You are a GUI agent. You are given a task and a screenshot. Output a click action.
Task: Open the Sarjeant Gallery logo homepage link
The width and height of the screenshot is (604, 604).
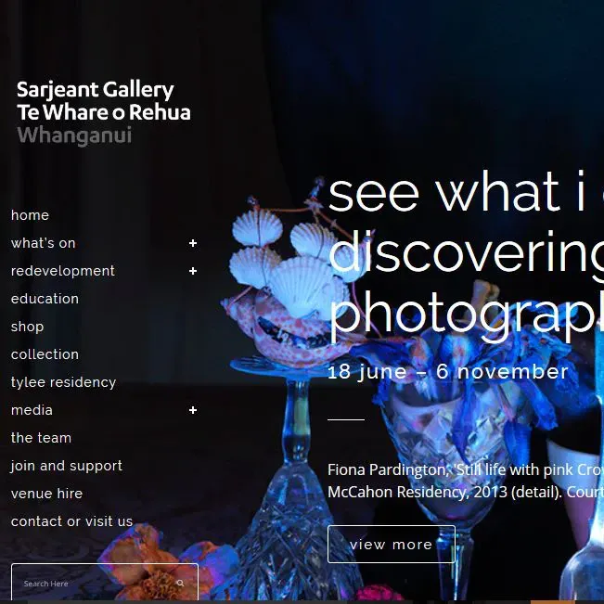(104, 112)
